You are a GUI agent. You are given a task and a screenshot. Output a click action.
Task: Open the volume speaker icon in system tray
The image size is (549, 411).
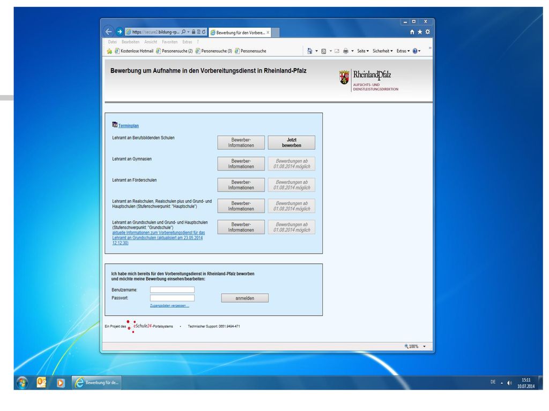click(509, 383)
